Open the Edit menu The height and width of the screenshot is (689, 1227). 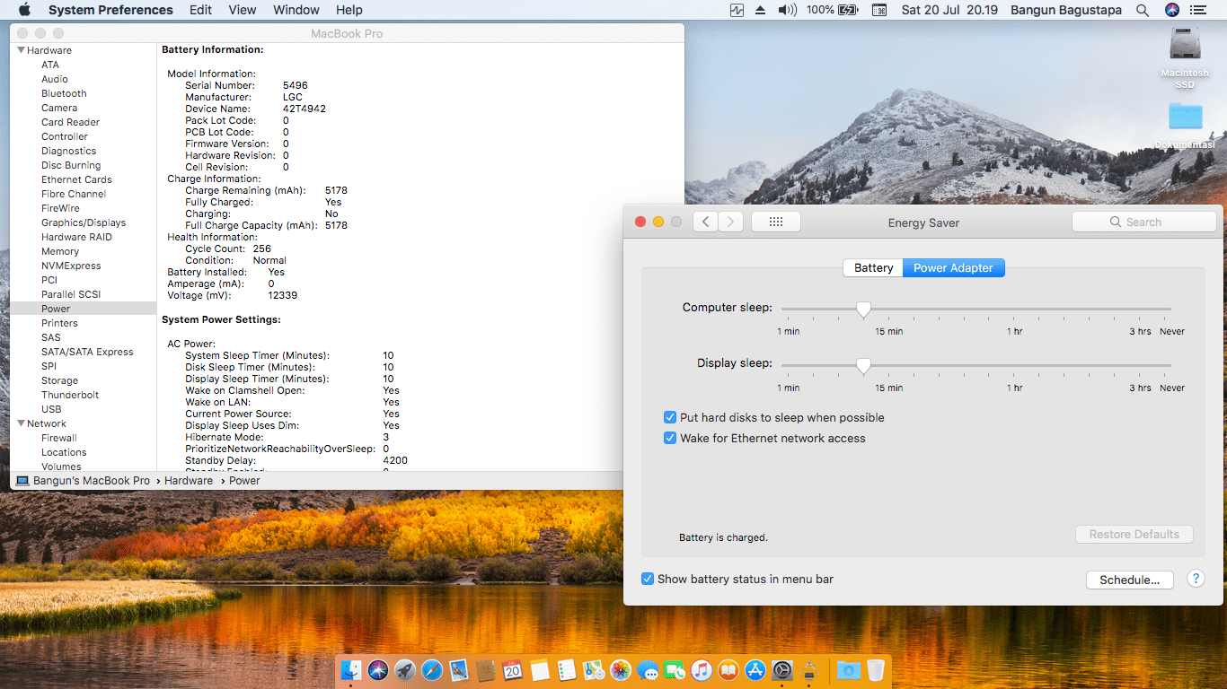[x=200, y=10]
